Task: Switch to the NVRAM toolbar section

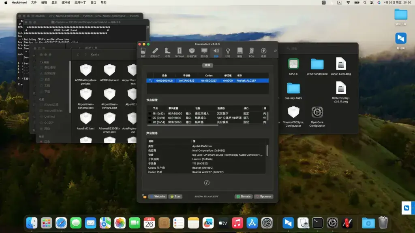Action: tap(179, 52)
